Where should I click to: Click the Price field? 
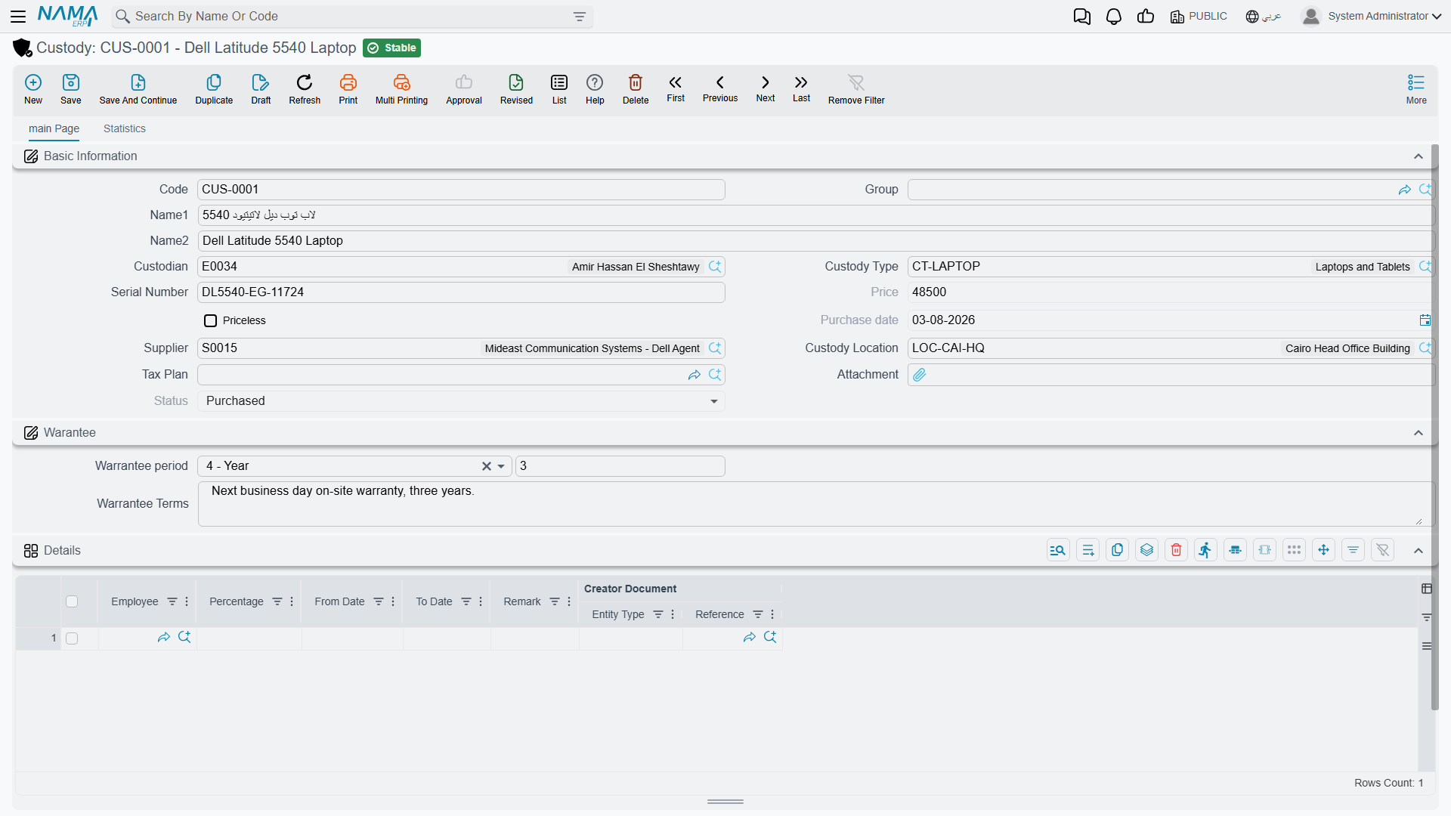(1170, 292)
